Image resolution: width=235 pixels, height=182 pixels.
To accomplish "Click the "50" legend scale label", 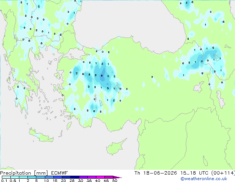I will (x=115, y=181).
